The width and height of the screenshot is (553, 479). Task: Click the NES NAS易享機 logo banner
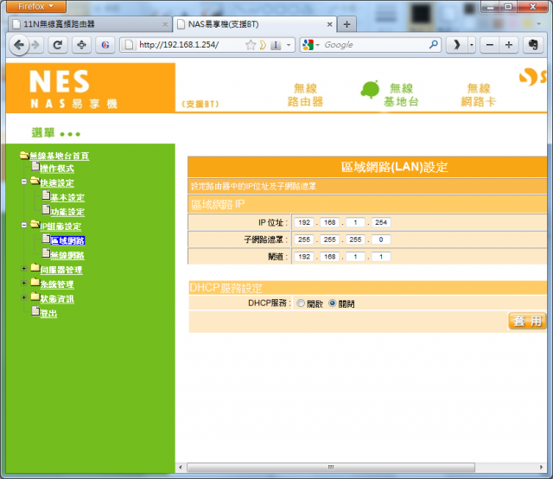point(91,88)
